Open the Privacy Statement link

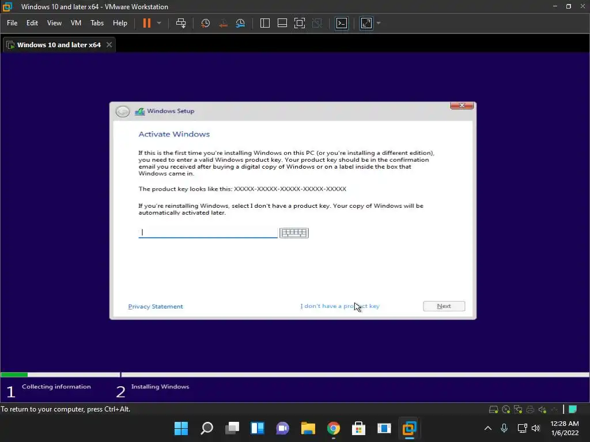(x=156, y=306)
